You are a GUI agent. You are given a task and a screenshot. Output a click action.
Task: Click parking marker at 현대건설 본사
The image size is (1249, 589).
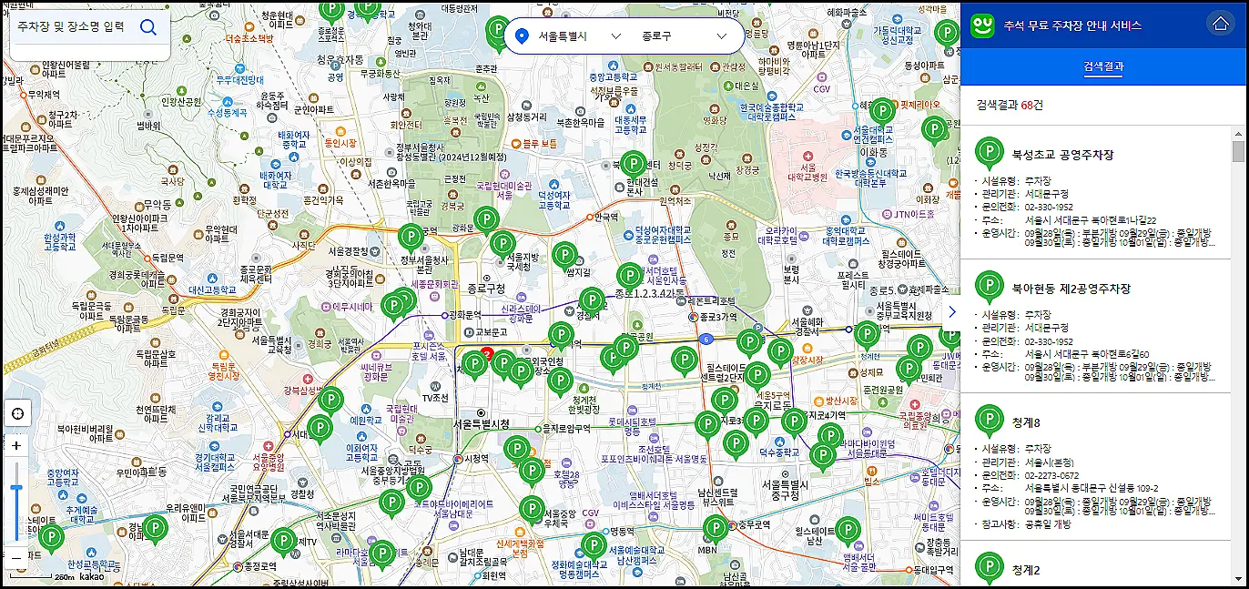(634, 165)
